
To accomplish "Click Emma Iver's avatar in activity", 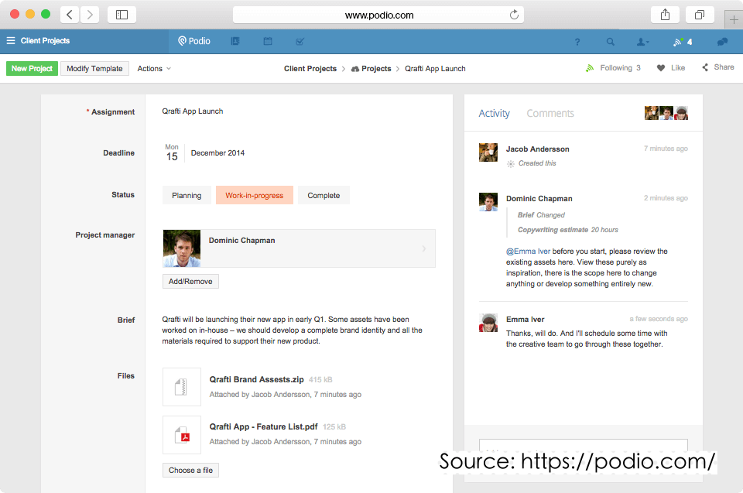I will point(488,323).
